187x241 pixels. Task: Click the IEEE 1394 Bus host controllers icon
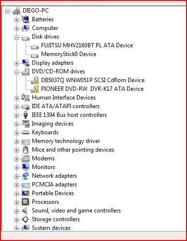pyautogui.click(x=26, y=115)
